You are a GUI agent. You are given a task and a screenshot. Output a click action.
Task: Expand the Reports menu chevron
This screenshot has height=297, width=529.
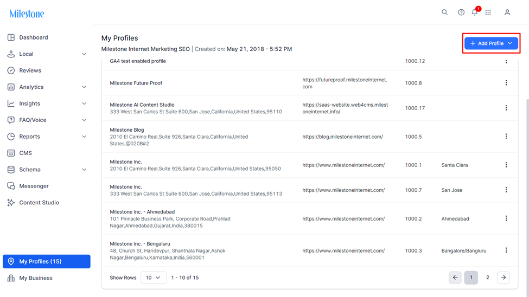(x=84, y=137)
